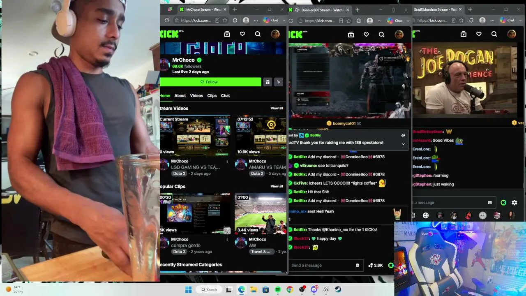Open the 07:12:52 AMARU VS TEAM video thumbnail
Image resolution: width=526 pixels, height=296 pixels.
click(x=261, y=136)
